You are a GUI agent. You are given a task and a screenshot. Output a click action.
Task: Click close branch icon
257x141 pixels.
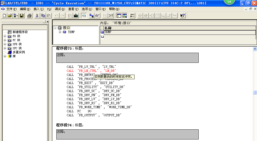169,16
